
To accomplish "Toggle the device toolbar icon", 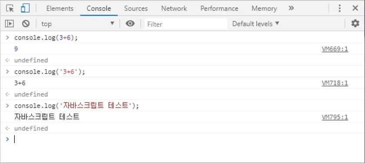I will [25, 8].
